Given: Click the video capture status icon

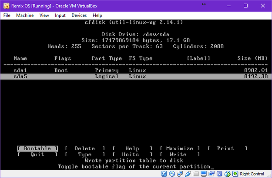Looking at the screenshot, I should pyautogui.click(x=212, y=174).
